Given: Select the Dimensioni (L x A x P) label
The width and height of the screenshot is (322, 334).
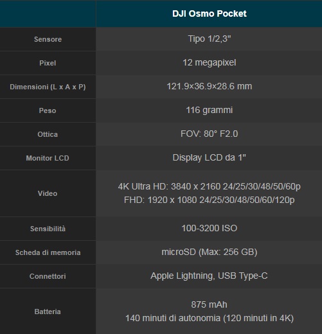Looking at the screenshot, I should point(48,87).
